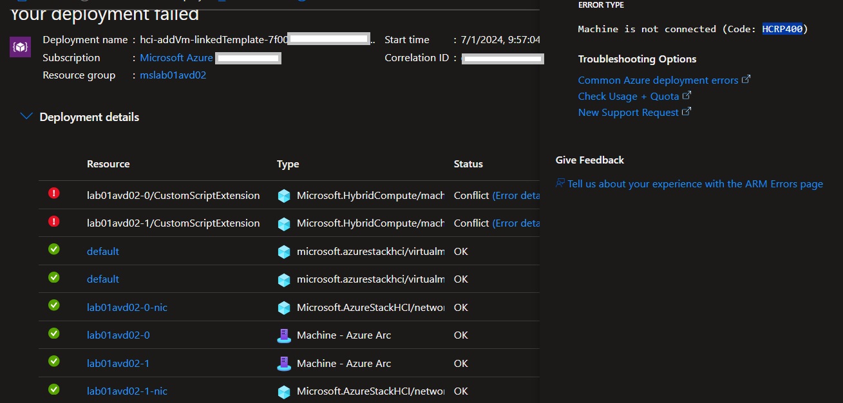Viewport: 843px width, 403px height.
Task: Open ARM Errors page feedback link
Action: (696, 184)
